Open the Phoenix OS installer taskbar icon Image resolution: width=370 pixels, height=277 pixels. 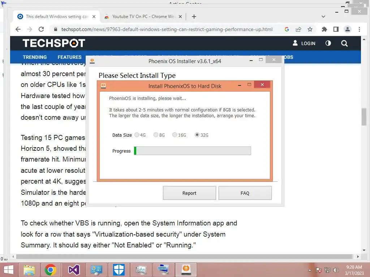[x=186, y=270]
